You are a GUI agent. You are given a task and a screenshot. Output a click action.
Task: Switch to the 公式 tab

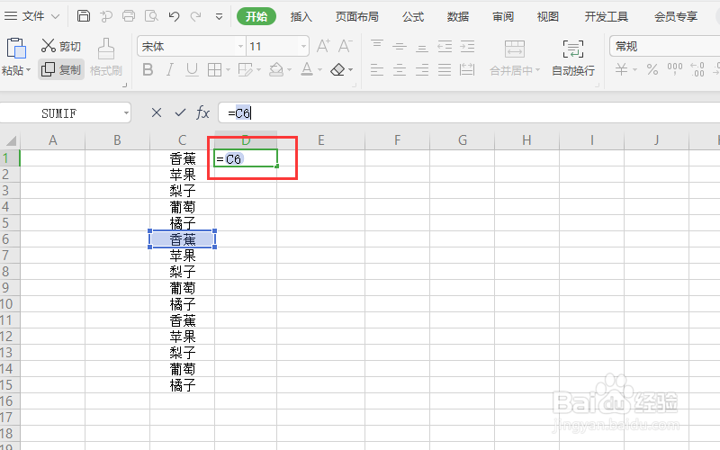click(413, 16)
